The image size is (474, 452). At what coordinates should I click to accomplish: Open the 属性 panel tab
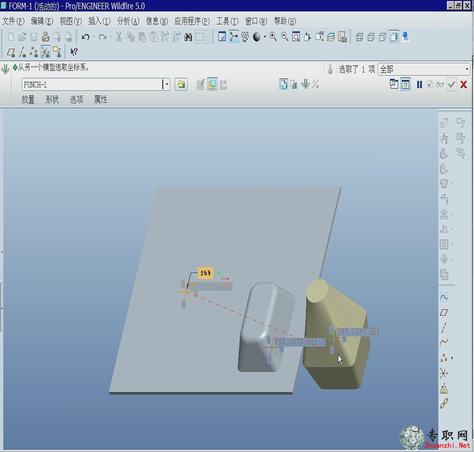pos(101,100)
